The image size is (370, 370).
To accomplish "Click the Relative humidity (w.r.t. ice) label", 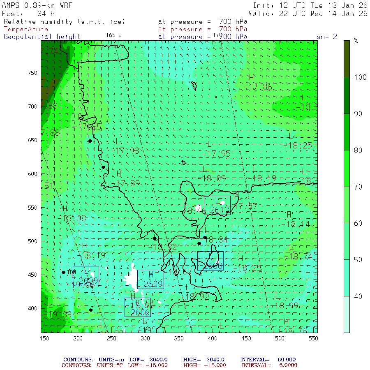I will tap(65, 22).
